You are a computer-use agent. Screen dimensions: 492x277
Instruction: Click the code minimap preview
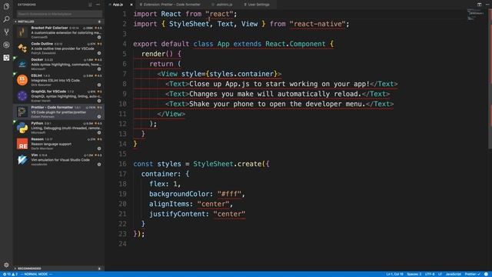[475, 15]
